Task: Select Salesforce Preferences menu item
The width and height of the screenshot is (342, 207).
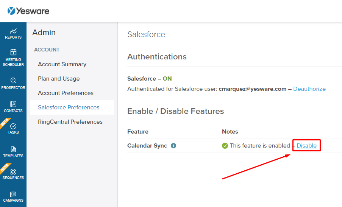Action: tap(72, 107)
